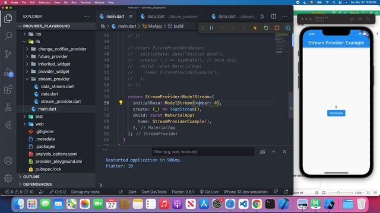Stop the debug session square icon
The image size is (380, 213).
click(x=277, y=28)
